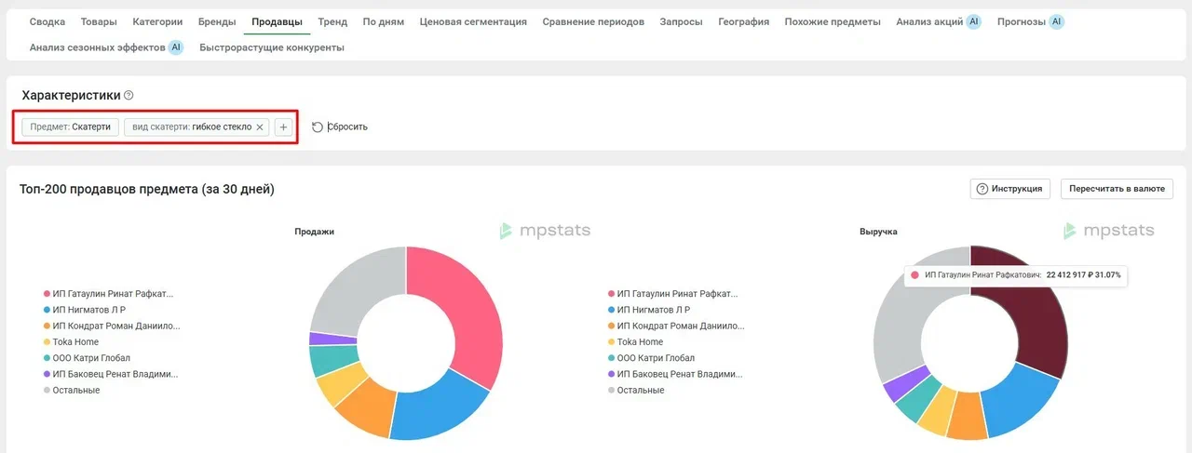The width and height of the screenshot is (1192, 453).
Task: Open the Инструкция button
Action: 1010,188
